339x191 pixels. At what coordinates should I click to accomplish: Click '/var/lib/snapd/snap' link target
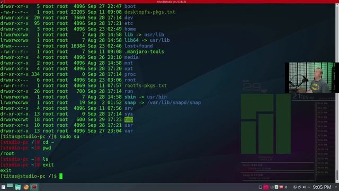[174, 102]
